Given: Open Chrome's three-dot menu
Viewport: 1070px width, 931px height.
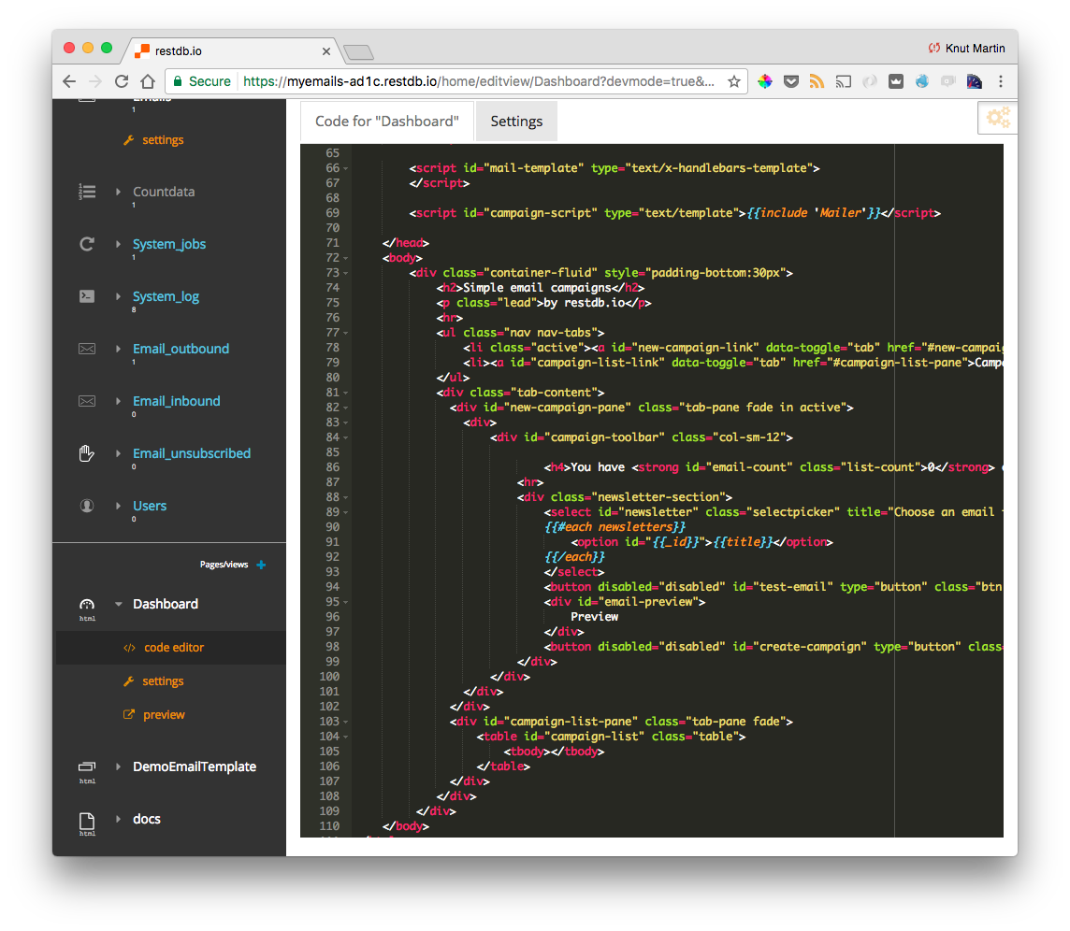Looking at the screenshot, I should click(1001, 81).
